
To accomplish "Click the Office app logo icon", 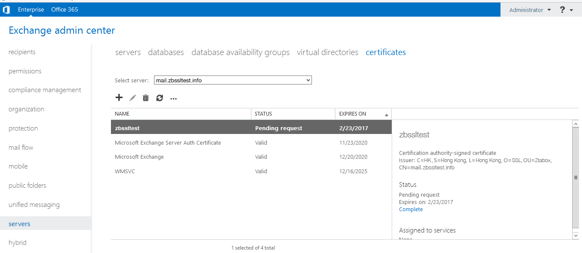I will click(x=6, y=9).
